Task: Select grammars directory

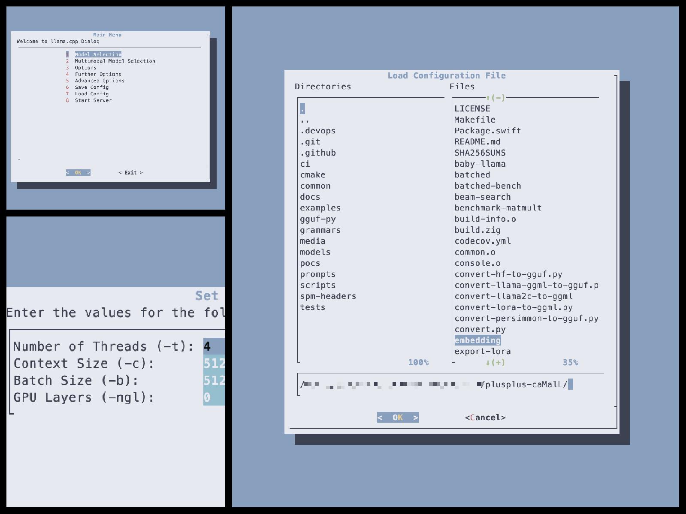Action: pyautogui.click(x=320, y=230)
